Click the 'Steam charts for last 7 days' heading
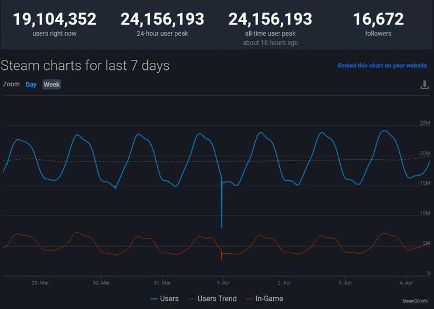 pyautogui.click(x=85, y=66)
